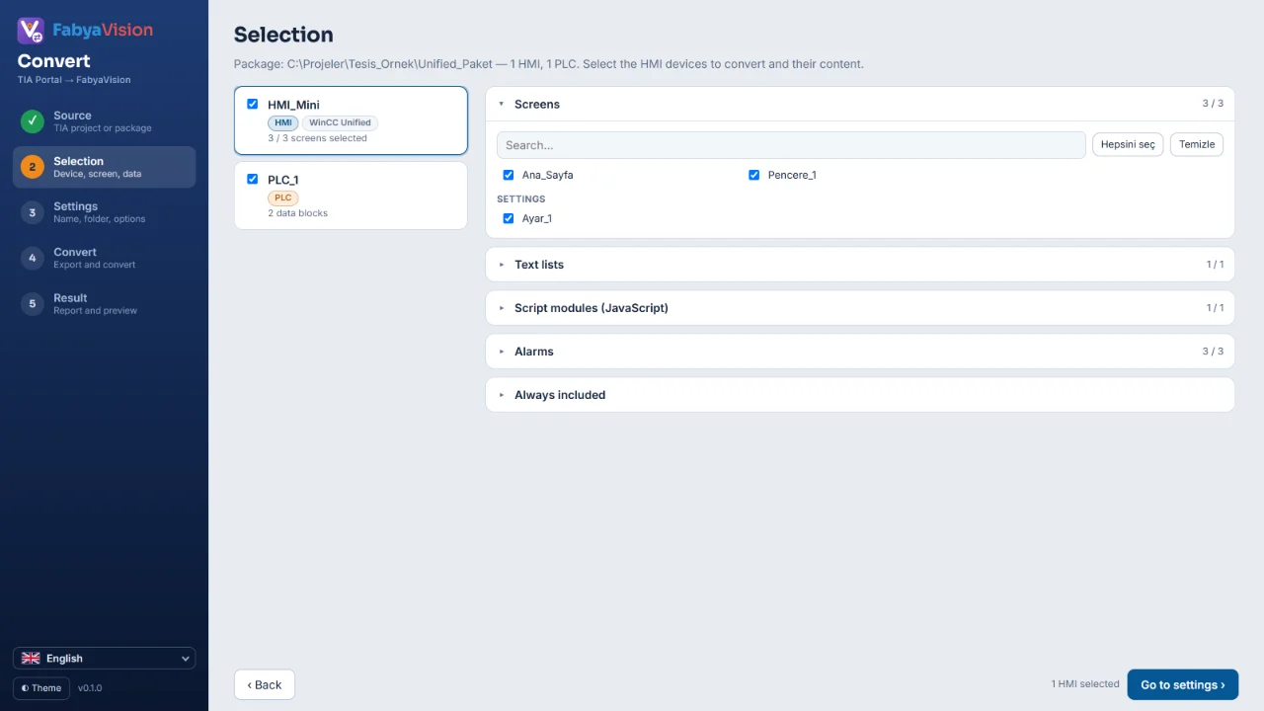Expand the Script modules (JavaScript) section
This screenshot has width=1264, height=711.
tap(860, 308)
